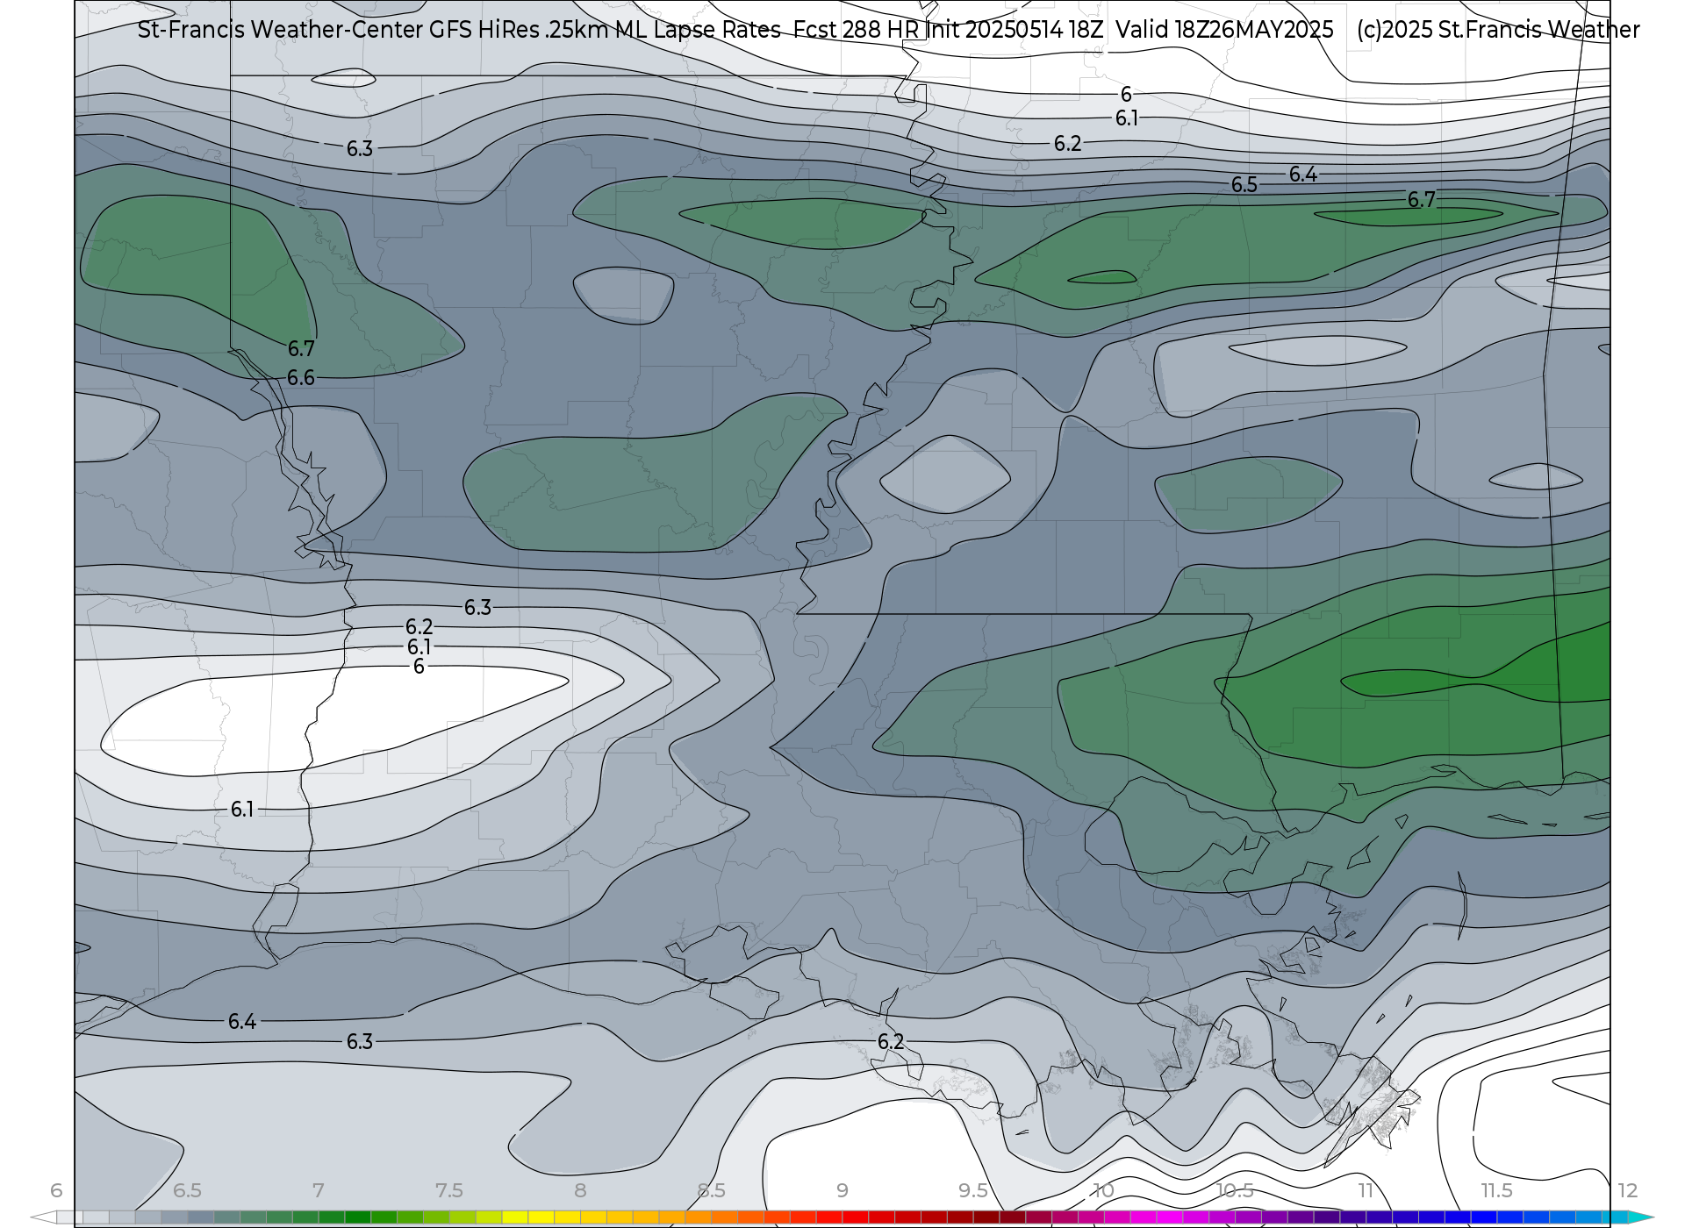This screenshot has height=1228, width=1685.
Task: Pick the deep purple colorbar segment
Action: (x=1327, y=1217)
